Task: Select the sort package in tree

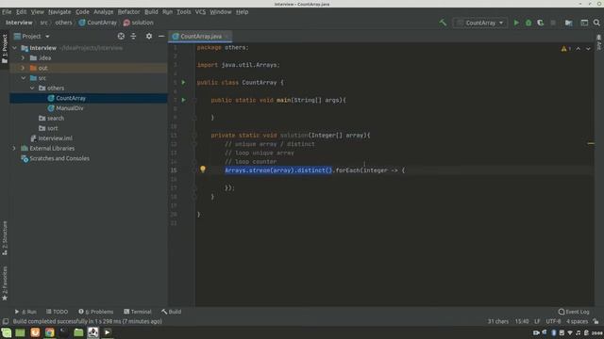Action: pos(53,128)
